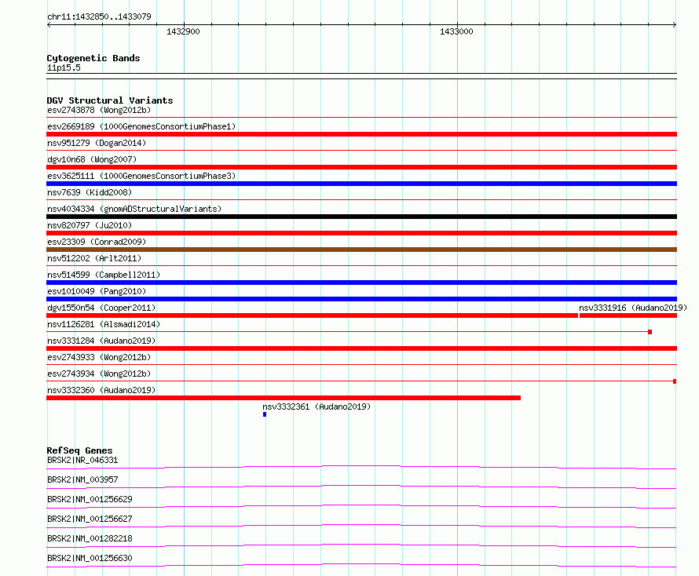Image resolution: width=699 pixels, height=576 pixels.
Task: Open variant nsv951279 (Dogan2014)
Action: [97, 143]
